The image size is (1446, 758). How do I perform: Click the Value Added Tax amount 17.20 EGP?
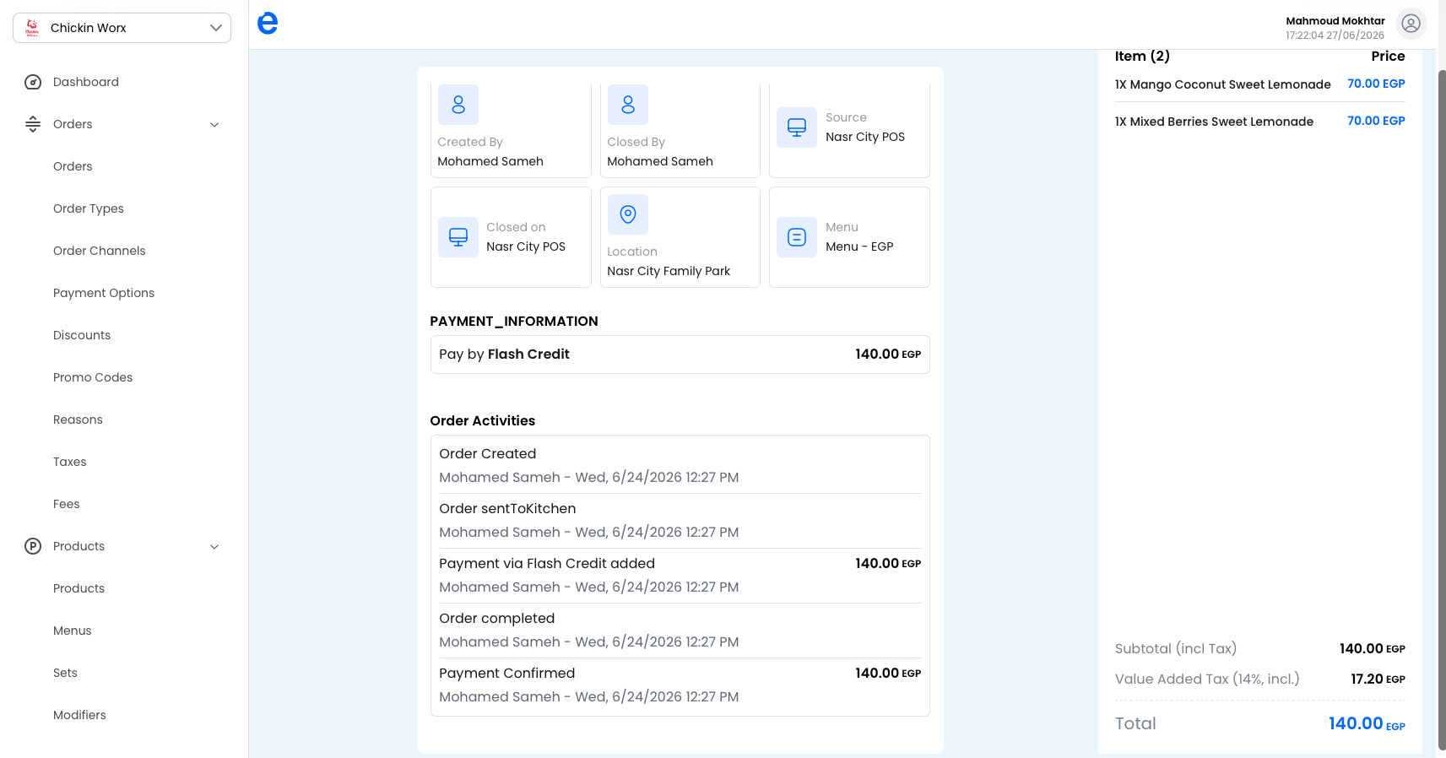click(1378, 679)
